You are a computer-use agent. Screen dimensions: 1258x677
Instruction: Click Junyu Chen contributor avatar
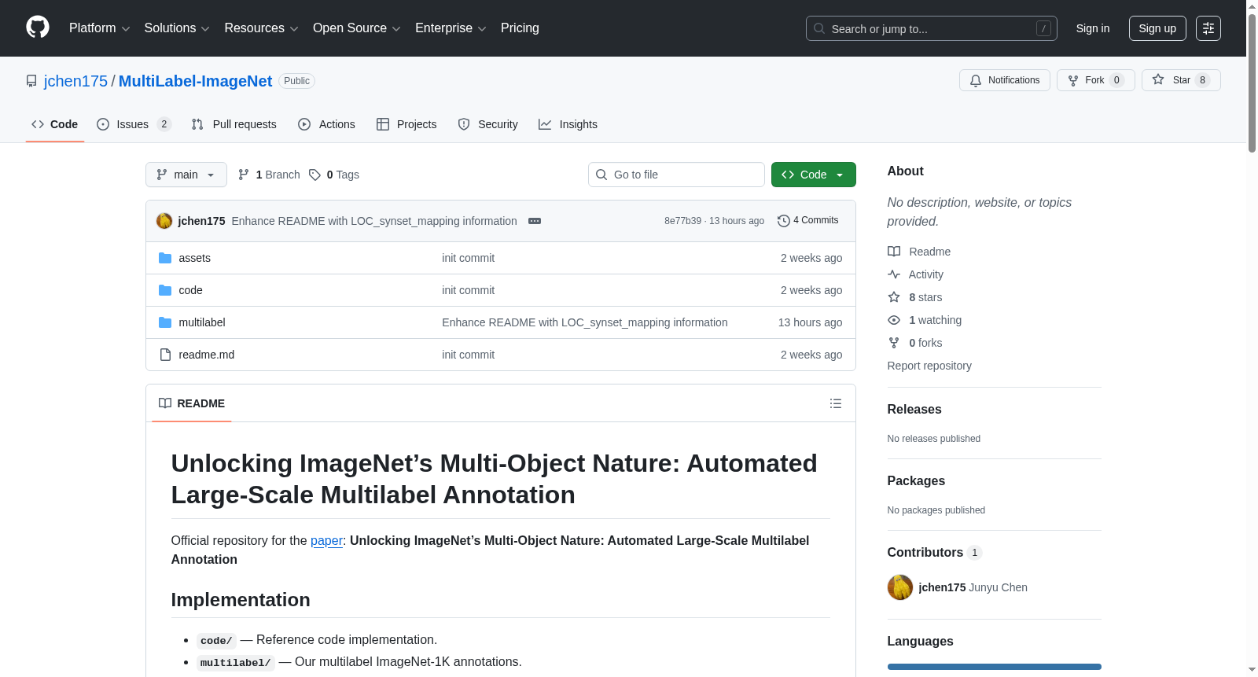coord(900,587)
